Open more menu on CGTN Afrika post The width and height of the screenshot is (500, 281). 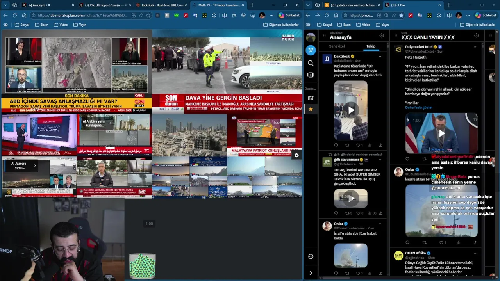(475, 253)
